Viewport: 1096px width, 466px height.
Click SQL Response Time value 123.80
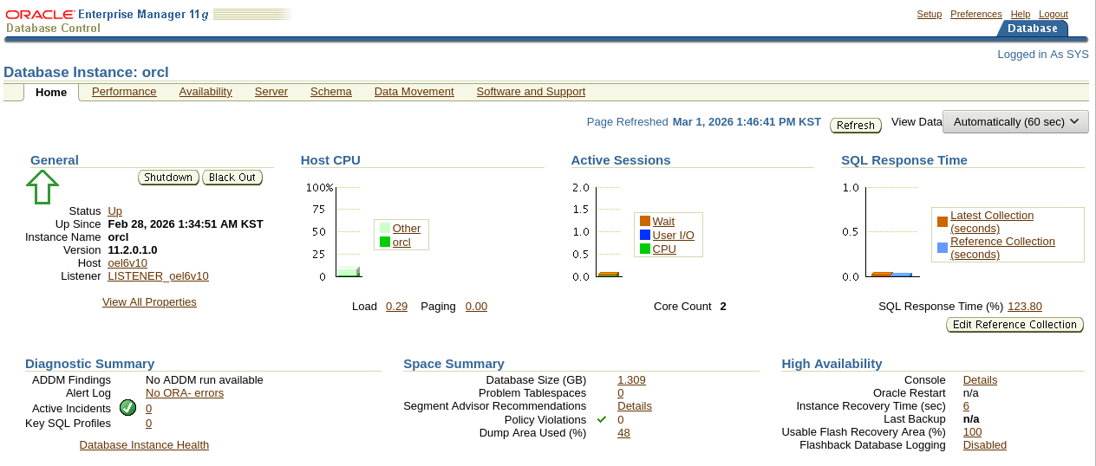1025,307
